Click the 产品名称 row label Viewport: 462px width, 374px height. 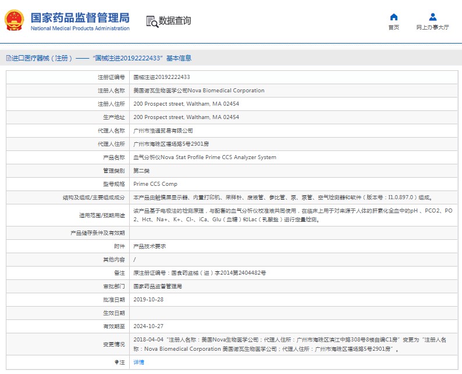click(x=114, y=157)
